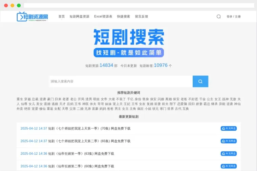Select the 总裁 keyword

click(35, 99)
